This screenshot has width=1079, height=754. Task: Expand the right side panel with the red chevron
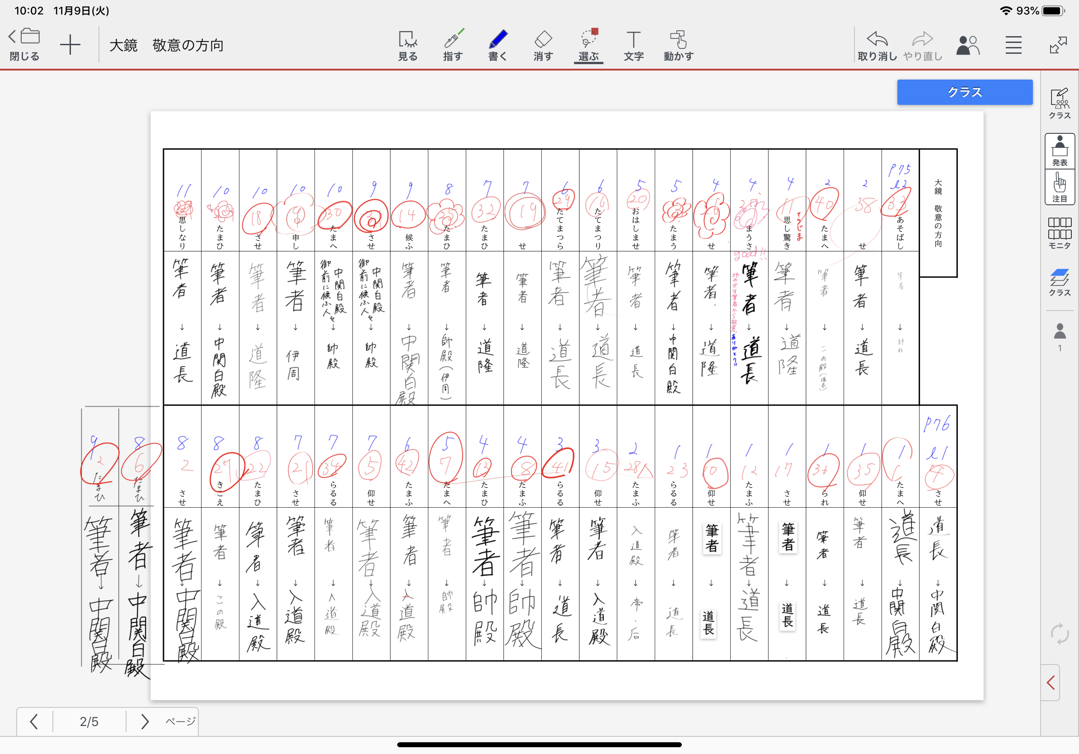pyautogui.click(x=1051, y=683)
